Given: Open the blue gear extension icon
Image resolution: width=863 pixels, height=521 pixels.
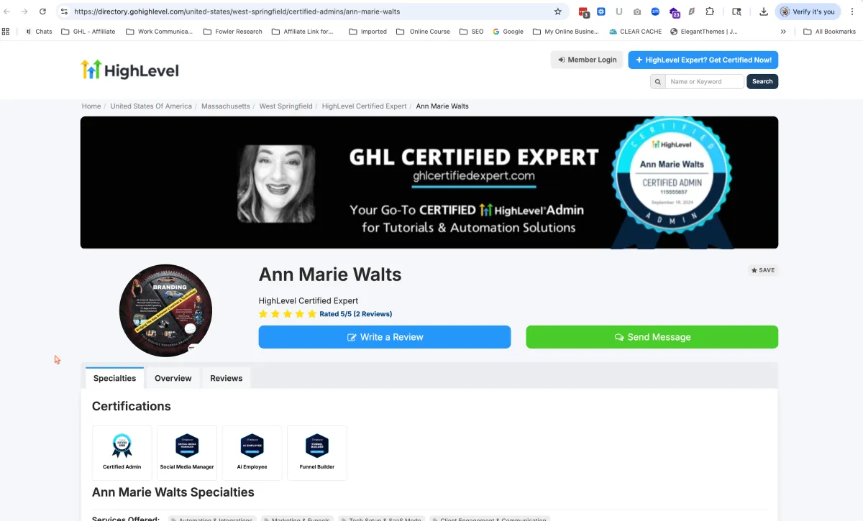Looking at the screenshot, I should [x=601, y=11].
